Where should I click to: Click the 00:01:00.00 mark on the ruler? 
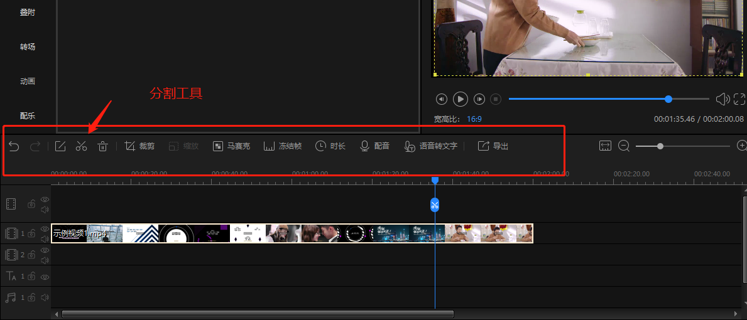click(310, 174)
